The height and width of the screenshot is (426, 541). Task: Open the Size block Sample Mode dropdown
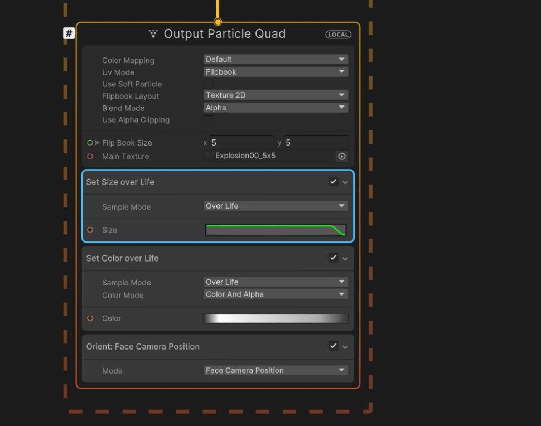[x=276, y=206]
